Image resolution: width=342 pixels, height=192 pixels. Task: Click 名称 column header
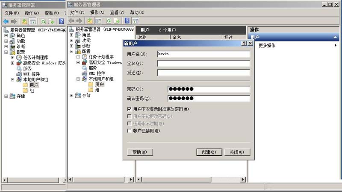pos(153,37)
